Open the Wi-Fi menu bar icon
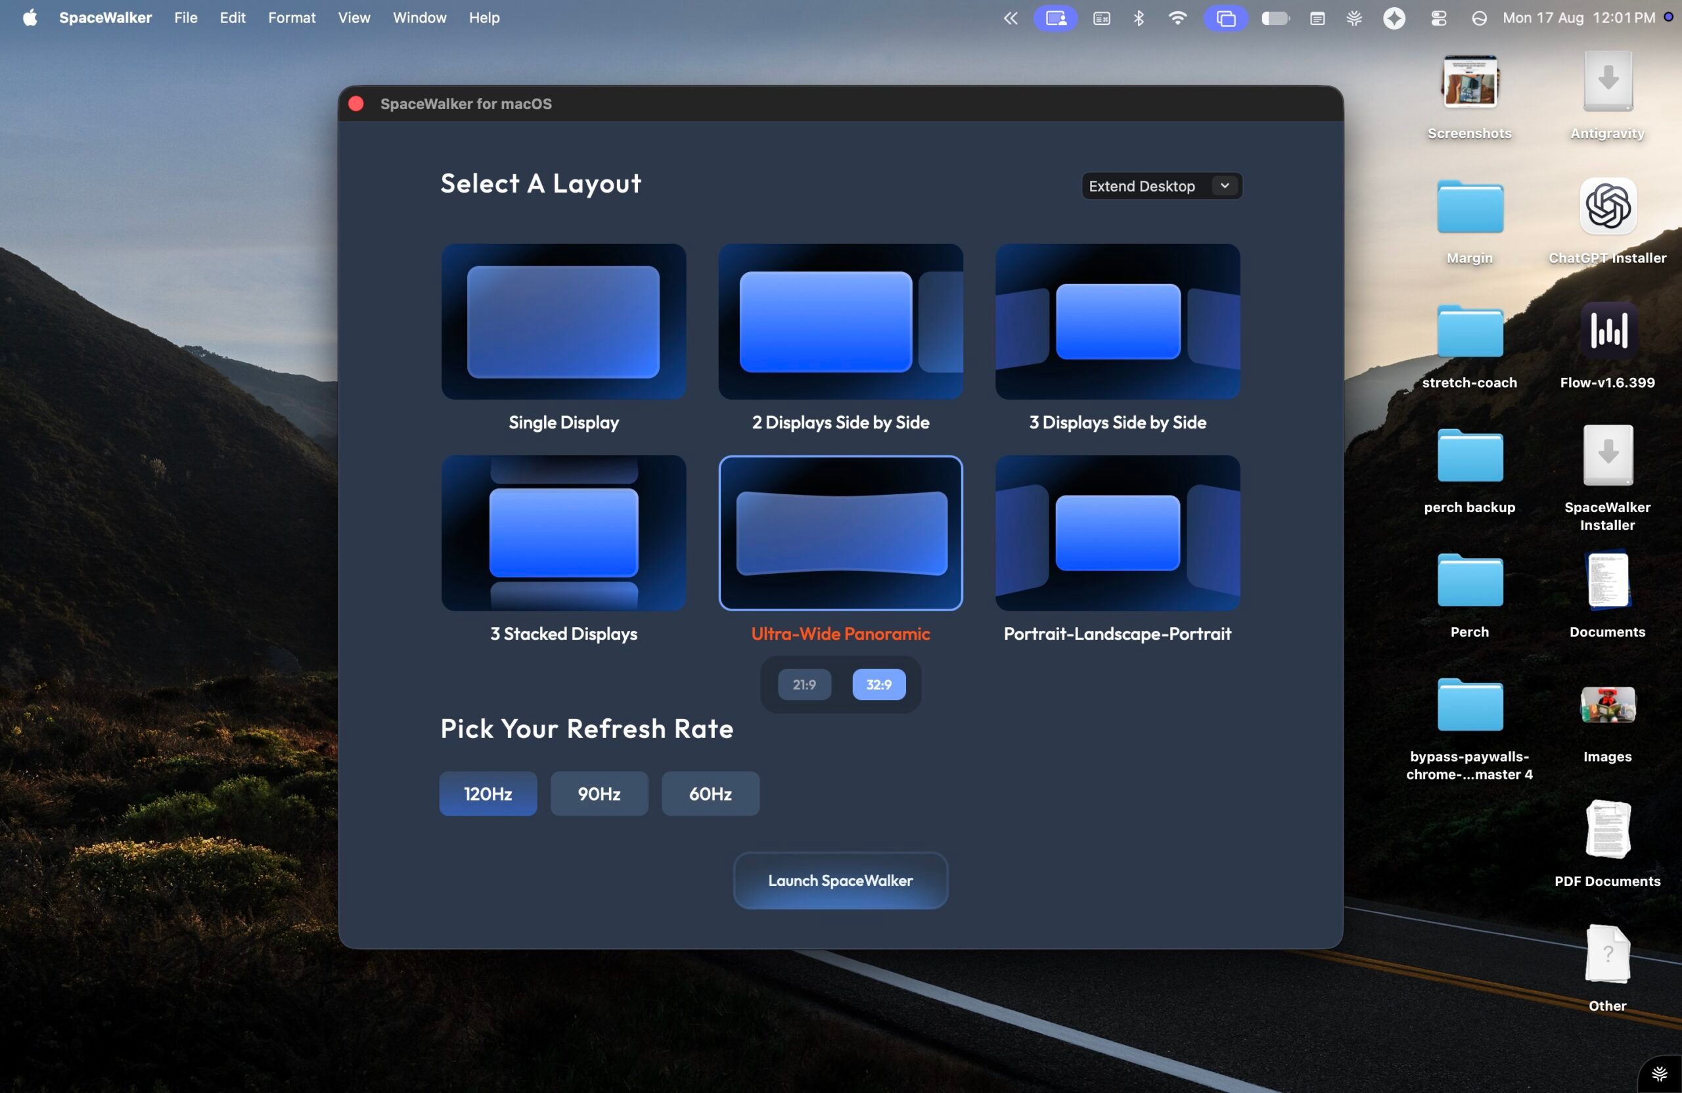 click(1177, 18)
